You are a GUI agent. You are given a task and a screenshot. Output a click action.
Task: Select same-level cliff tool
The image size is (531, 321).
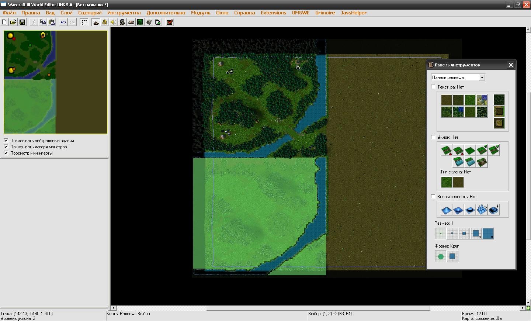click(x=470, y=150)
